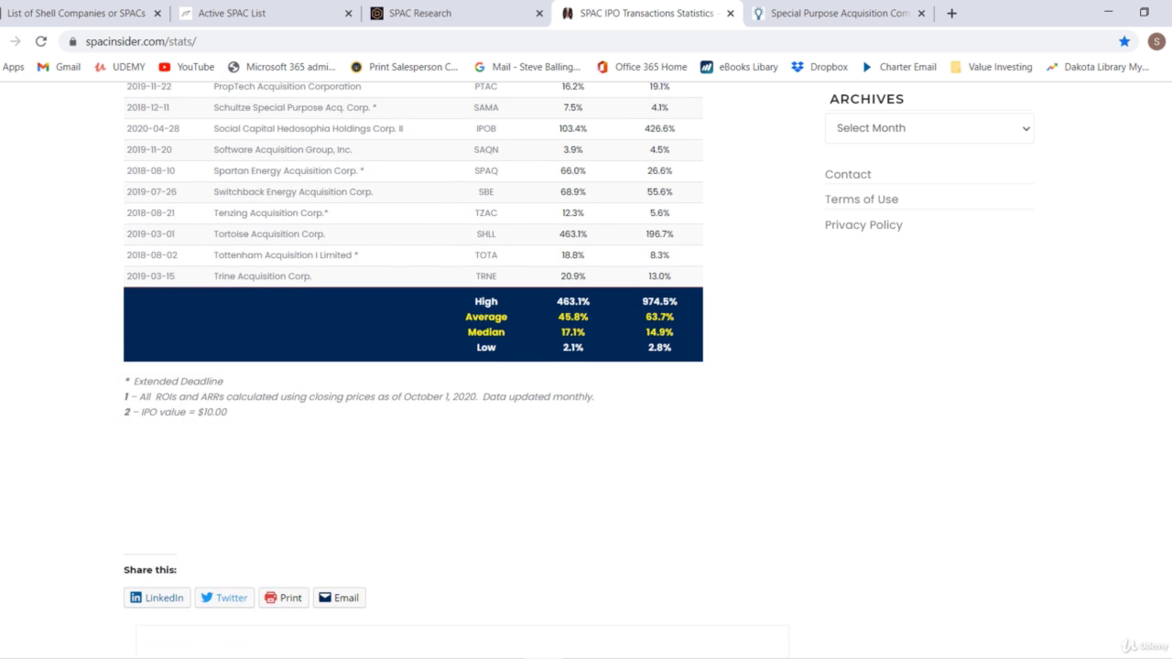1172x659 pixels.
Task: Open the browser profile avatar
Action: [x=1156, y=41]
